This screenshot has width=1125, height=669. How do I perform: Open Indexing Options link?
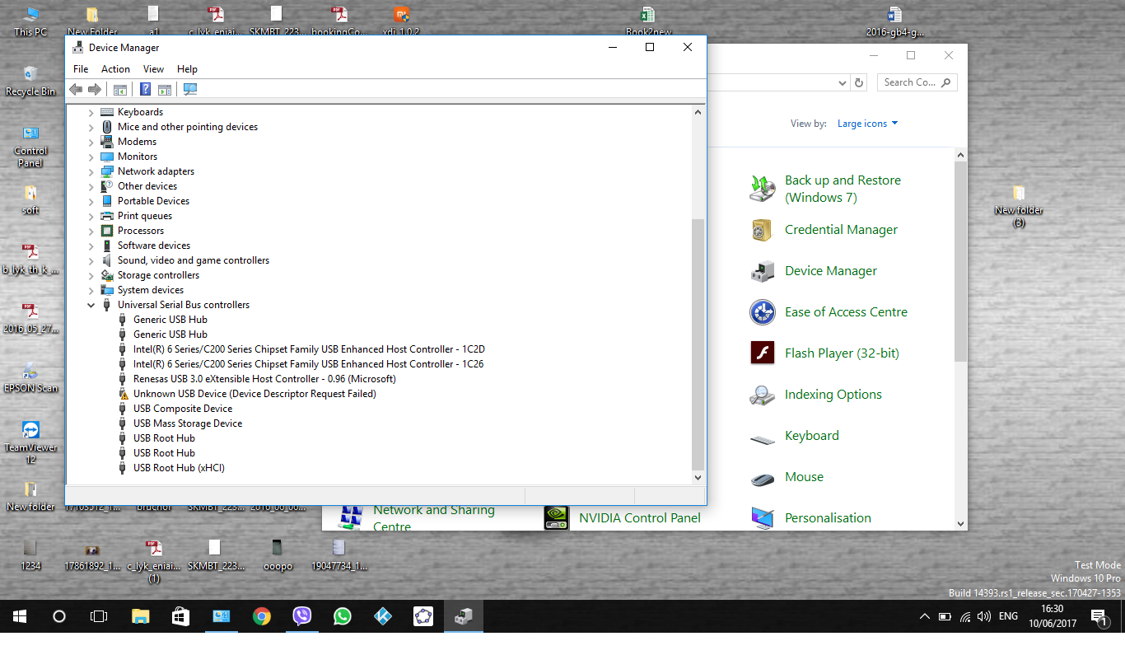(833, 395)
